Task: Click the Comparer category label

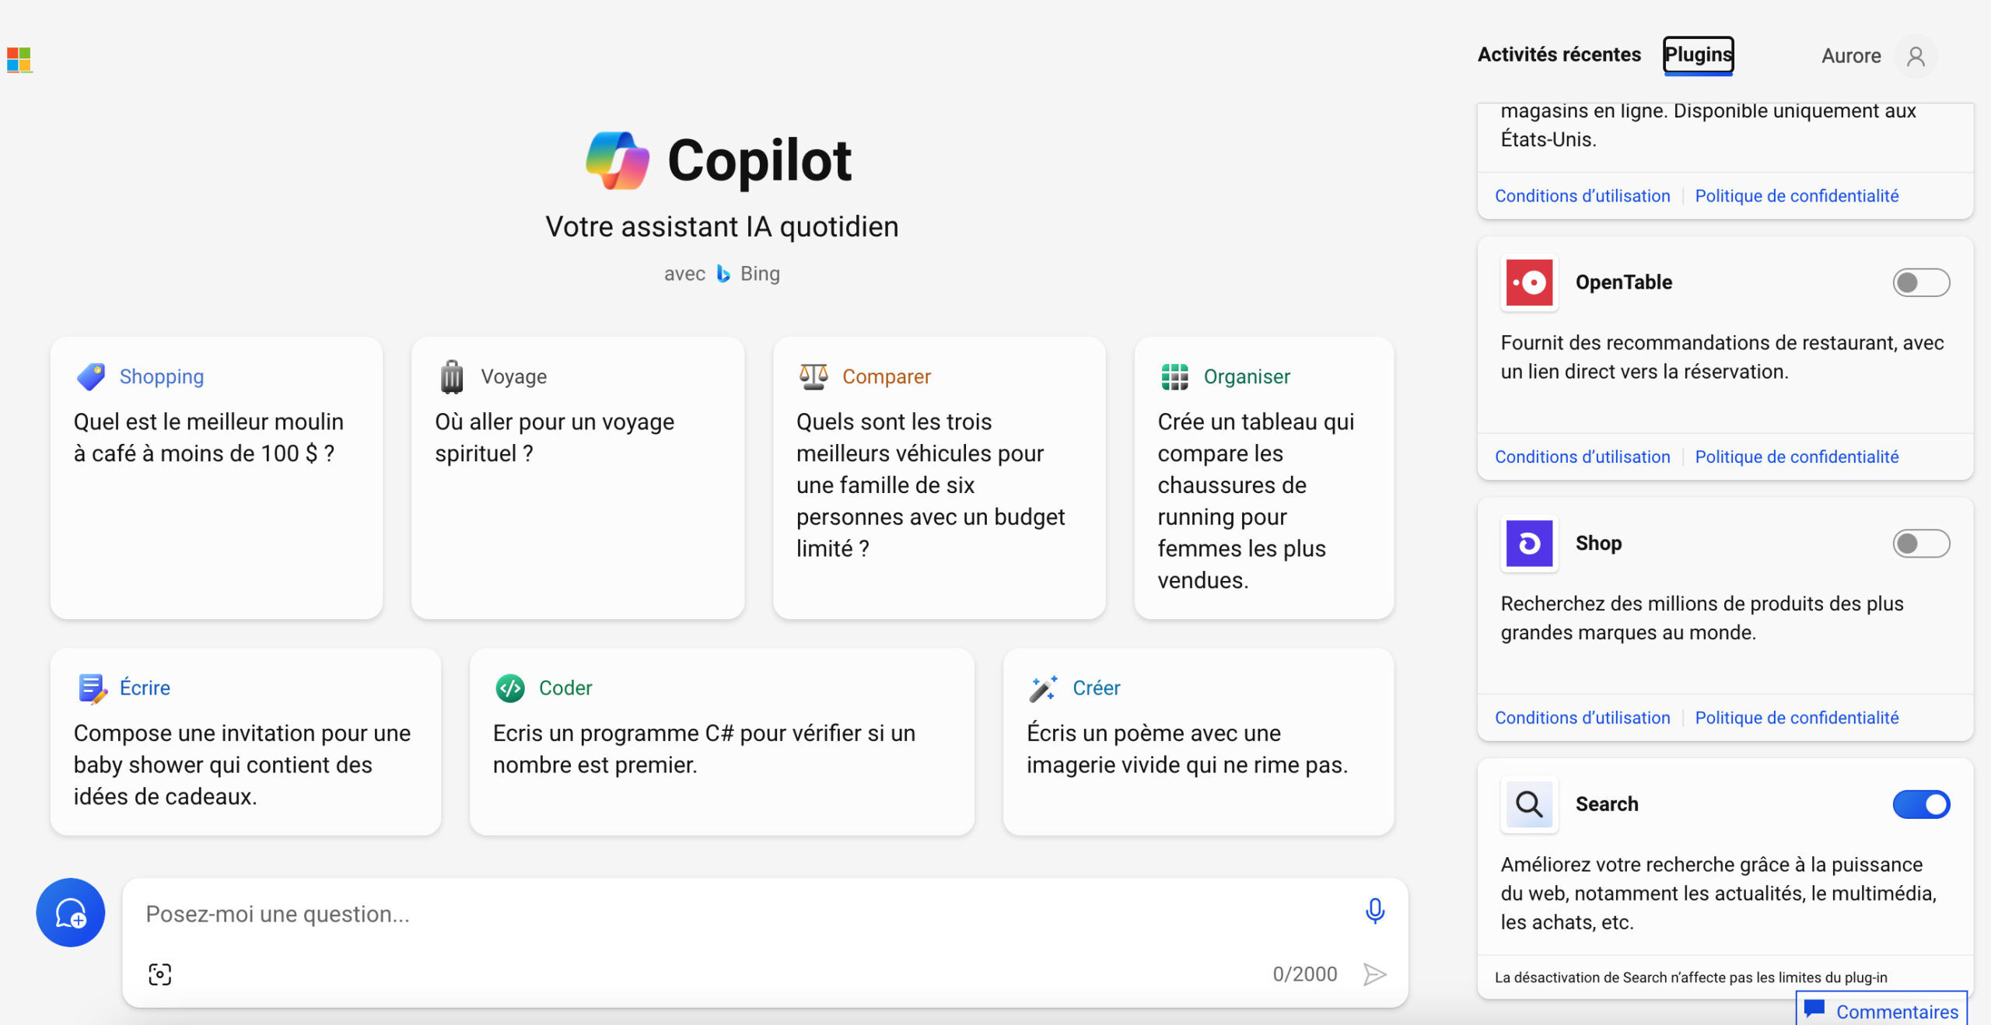Action: pyautogui.click(x=886, y=376)
